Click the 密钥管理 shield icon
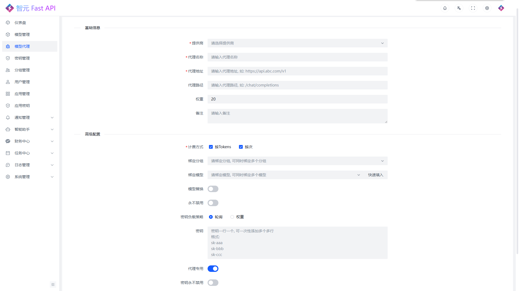The image size is (519, 291). click(x=8, y=58)
